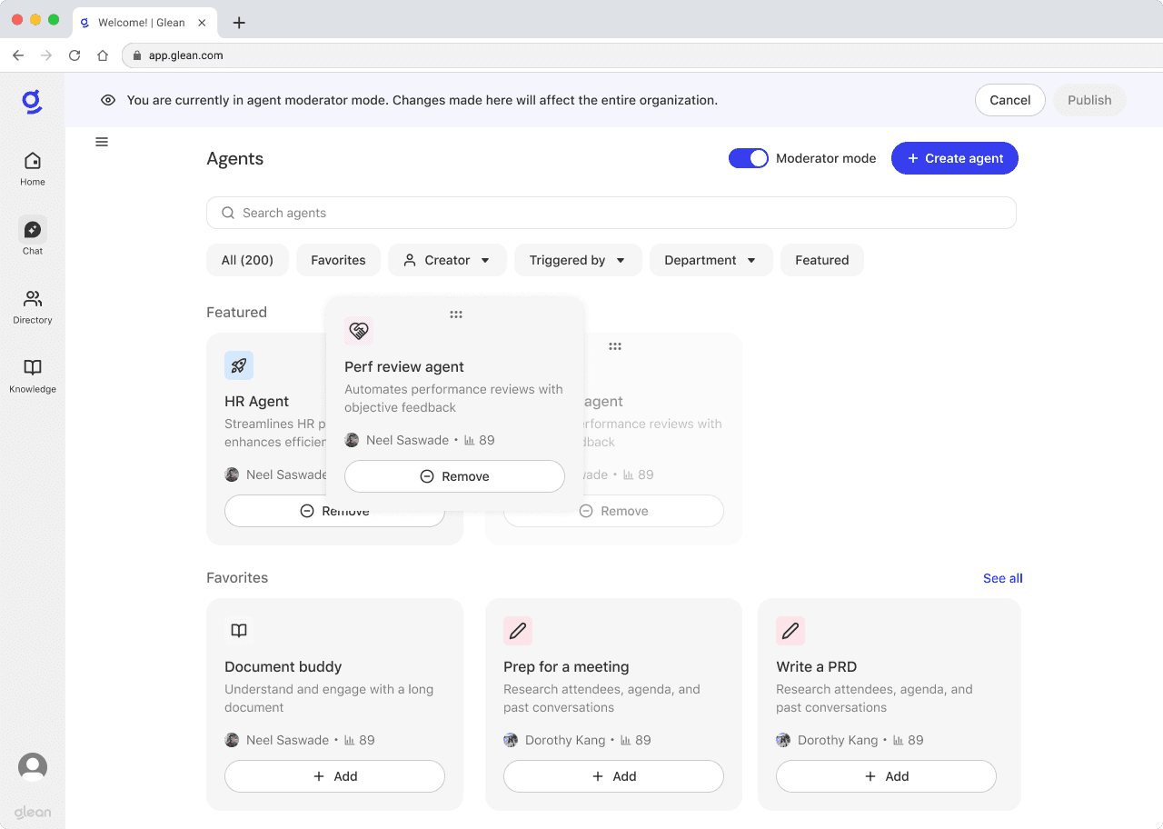This screenshot has height=829, width=1163.
Task: Open the Knowledge section
Action: pos(33,376)
